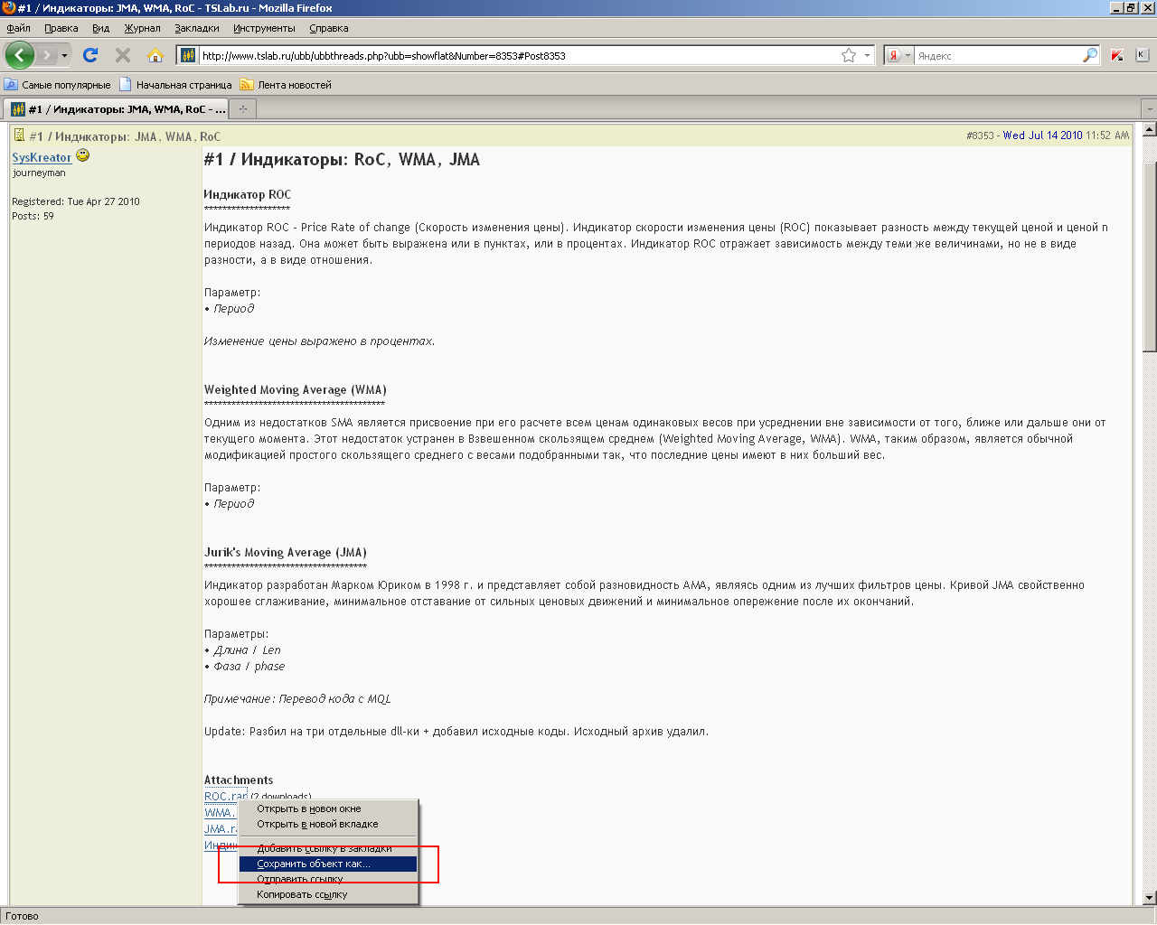Click the yellow post icon beside the thread title
Viewport: 1157px width, 925px height.
[19, 135]
